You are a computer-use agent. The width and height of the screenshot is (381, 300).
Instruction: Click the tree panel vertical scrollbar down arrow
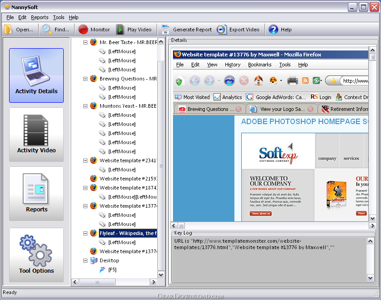[161, 275]
